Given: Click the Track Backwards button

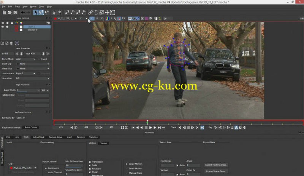Looking at the screenshot, I should (180, 128).
